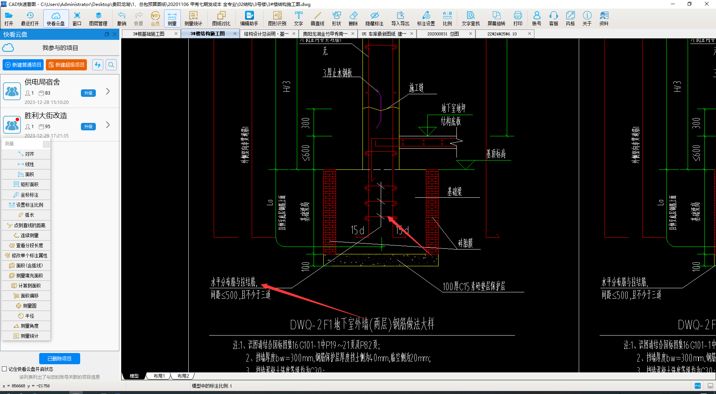Image resolution: width=716 pixels, height=394 pixels.
Task: Click the 关于 about icon
Action: click(587, 18)
